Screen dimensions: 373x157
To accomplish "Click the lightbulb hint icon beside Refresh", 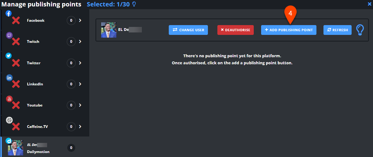I will coord(360,30).
